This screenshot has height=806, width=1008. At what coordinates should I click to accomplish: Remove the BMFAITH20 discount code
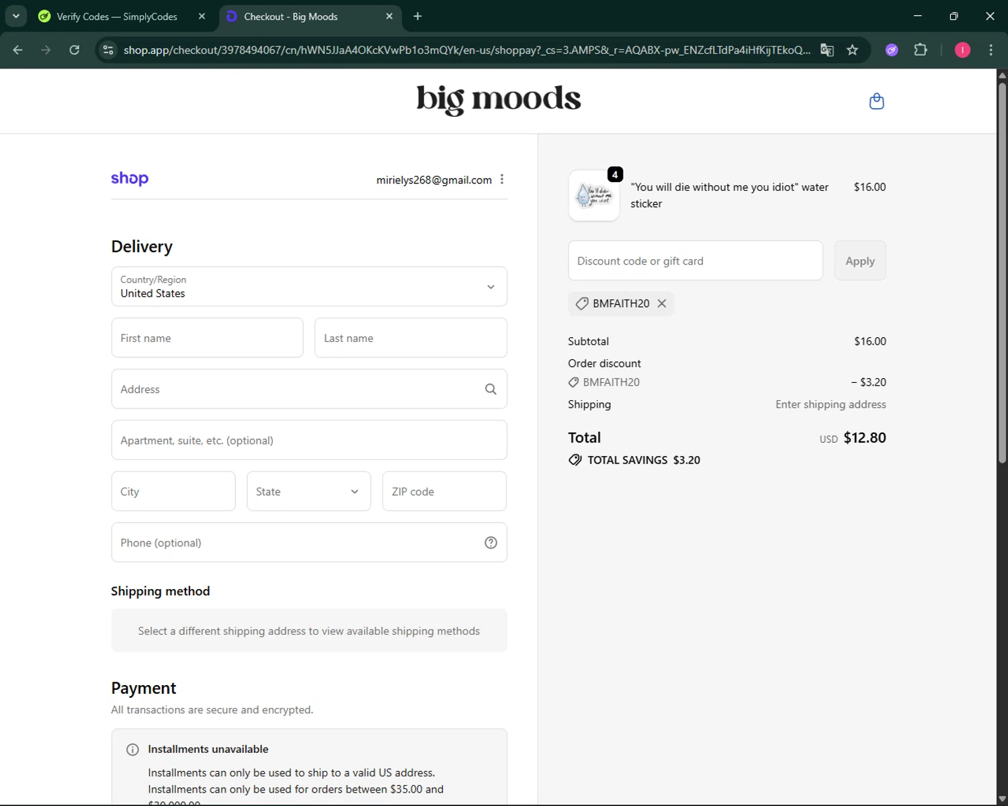pyautogui.click(x=662, y=304)
